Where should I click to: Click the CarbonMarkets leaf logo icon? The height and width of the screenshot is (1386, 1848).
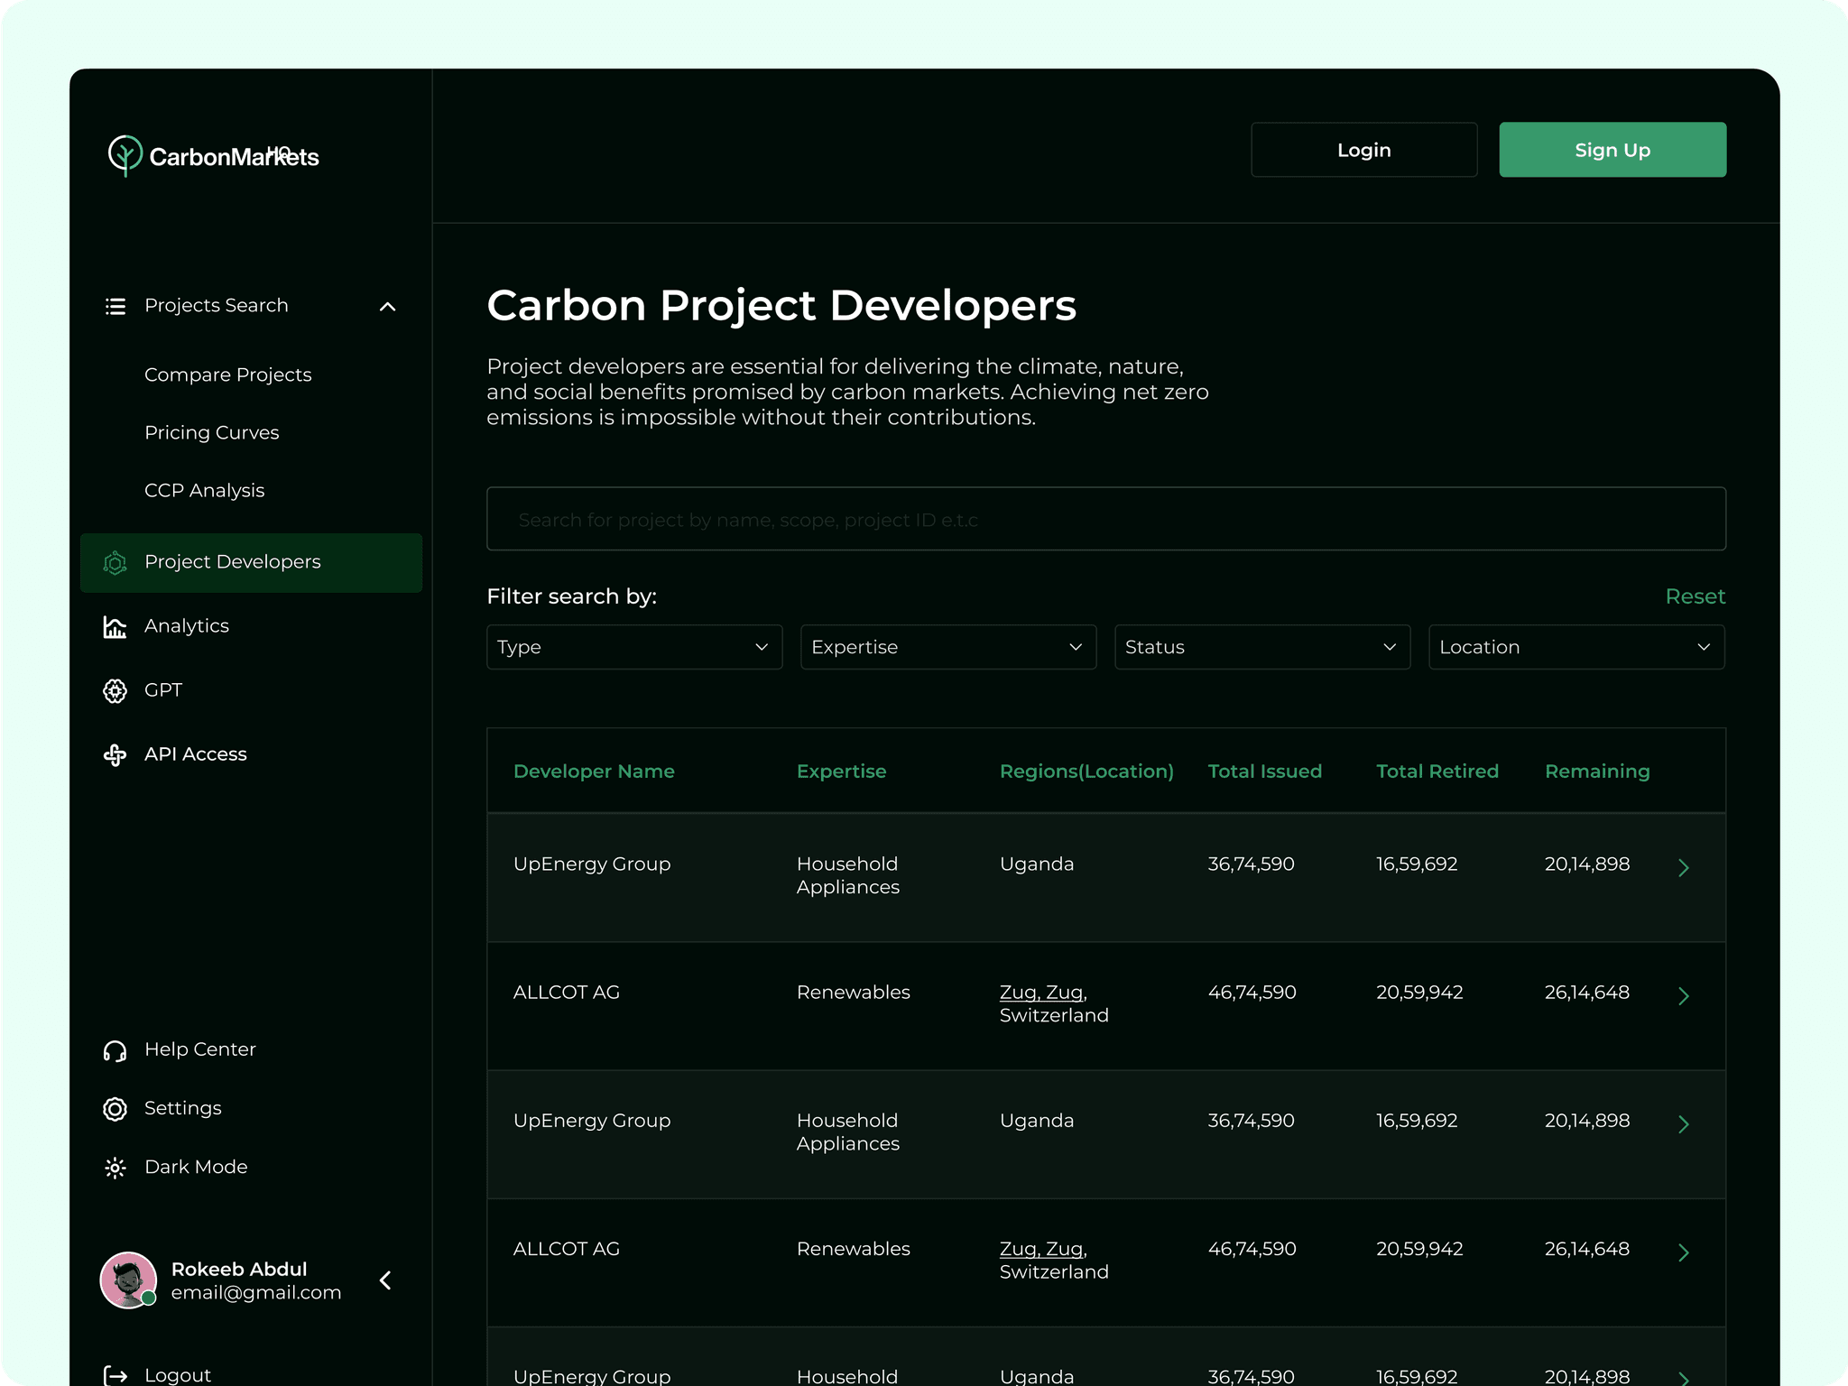tap(125, 155)
